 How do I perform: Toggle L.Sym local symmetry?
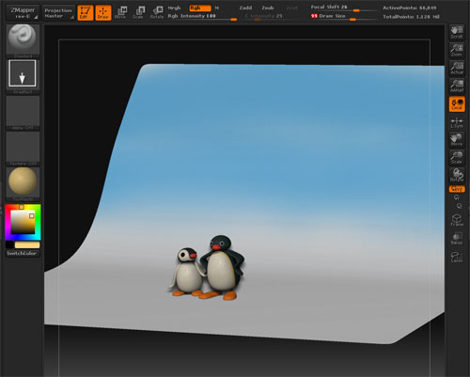click(457, 122)
